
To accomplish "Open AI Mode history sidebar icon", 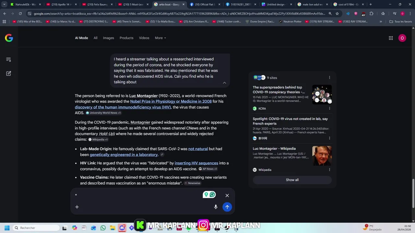I will 8,60.
